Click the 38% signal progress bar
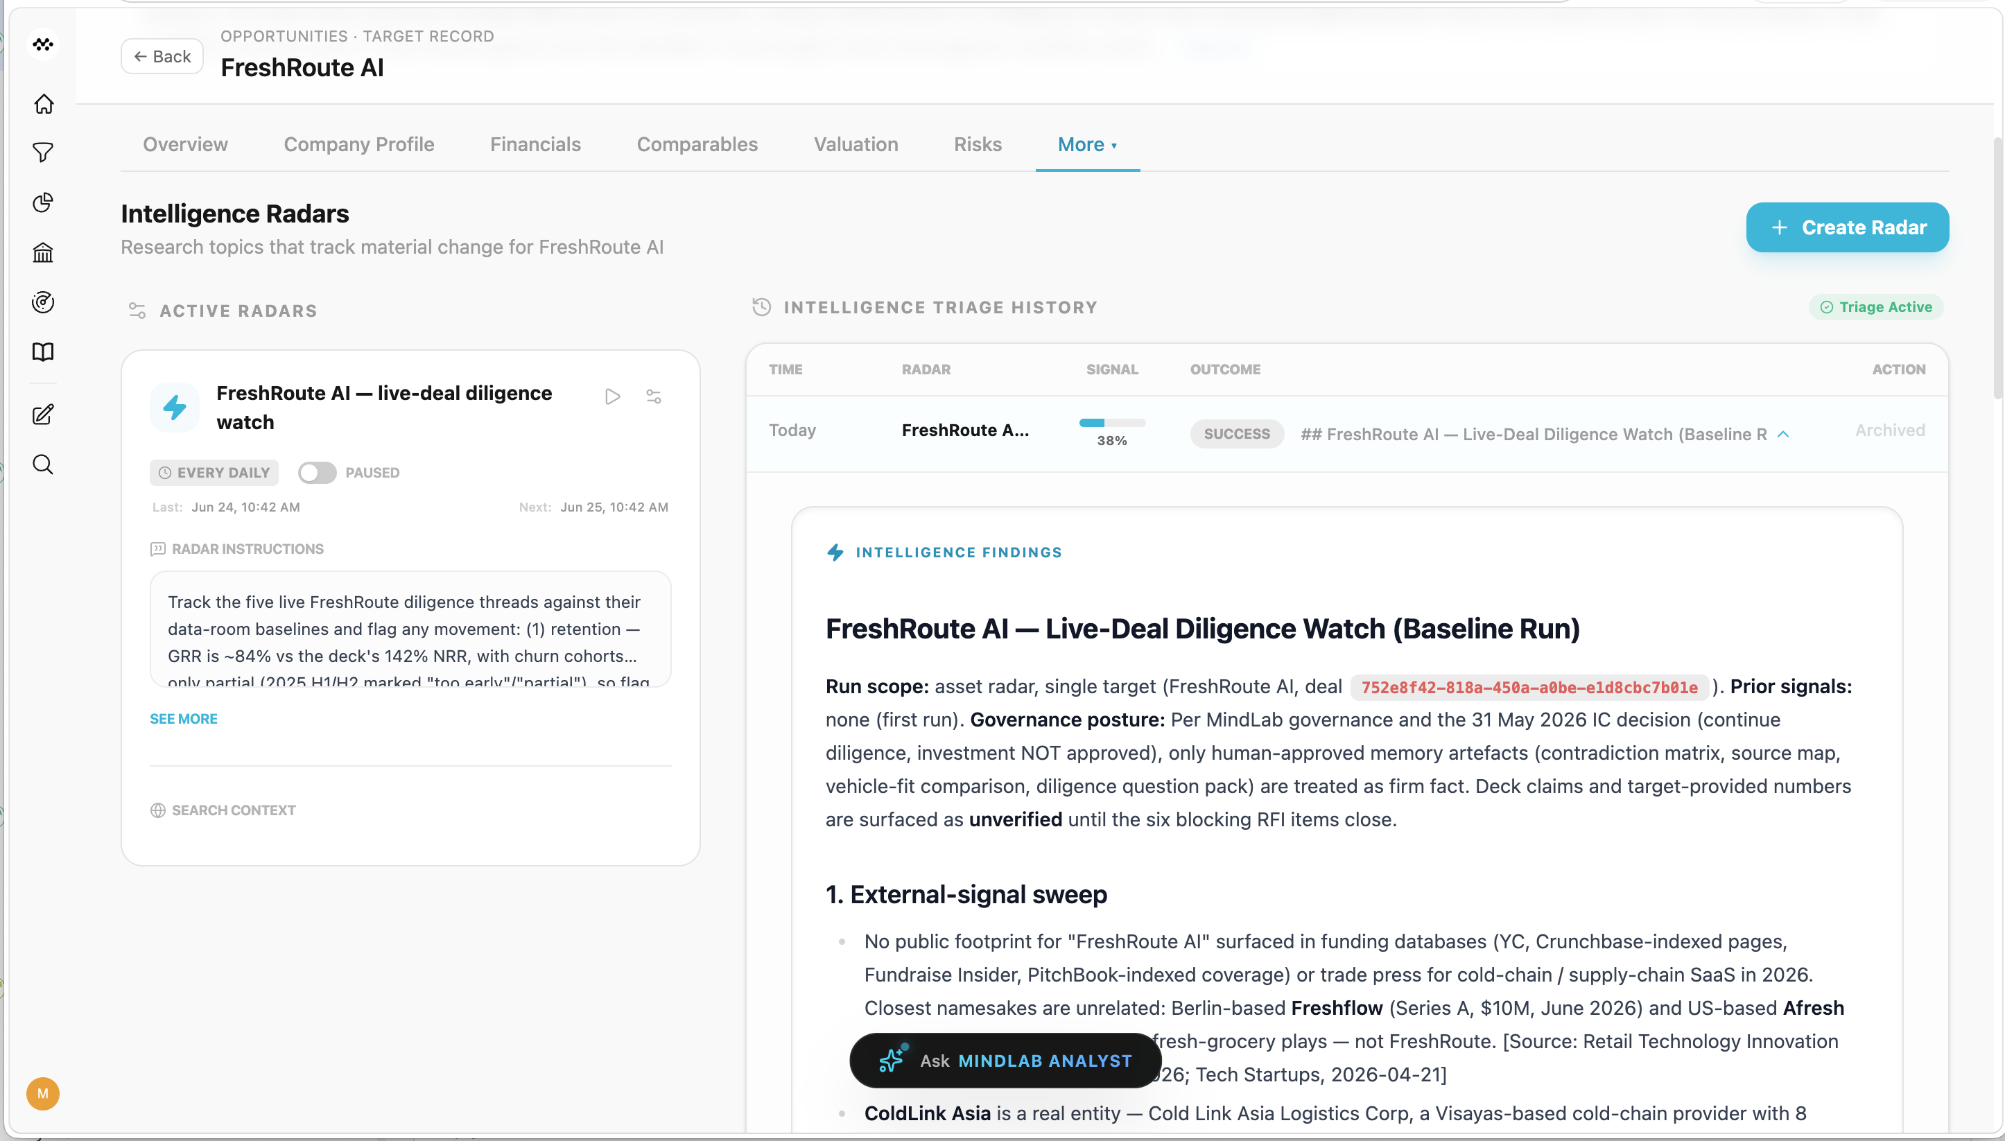The image size is (2005, 1141). pos(1112,423)
